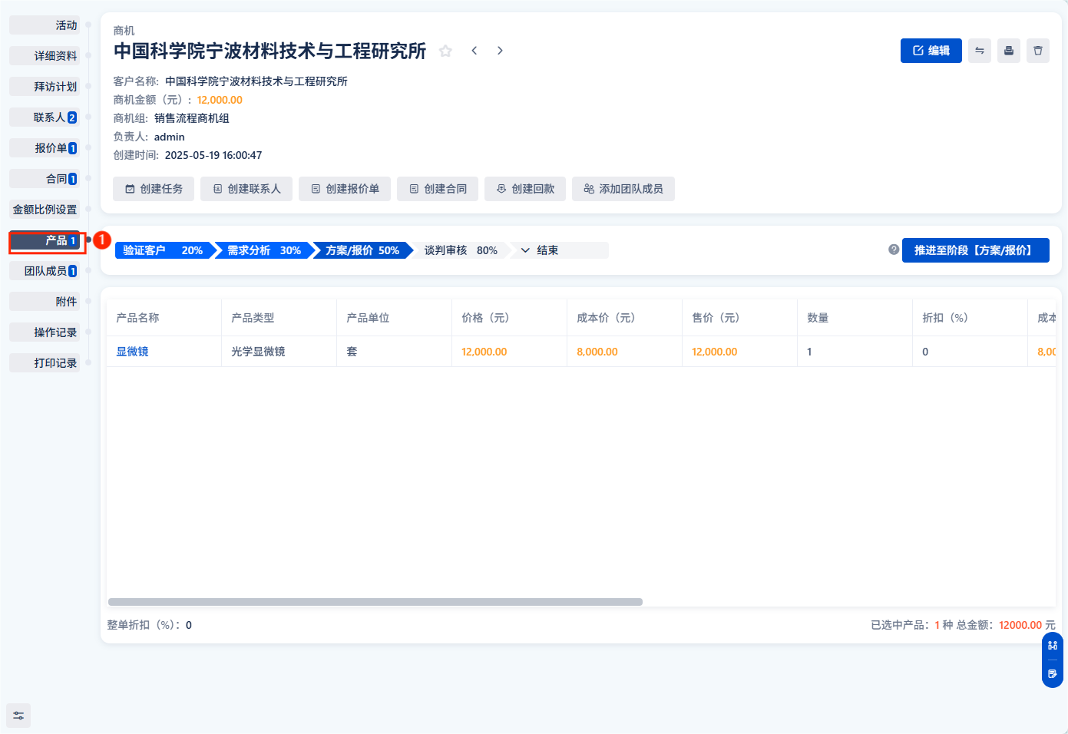Expand the 结束 stage dropdown

pyautogui.click(x=559, y=250)
